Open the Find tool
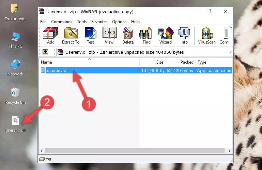262x170 pixels. [147, 35]
